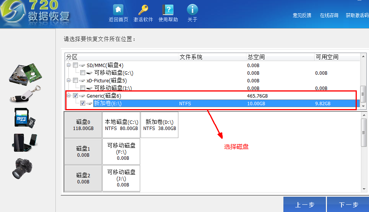Select the mobile phone device icon

pos(25,143)
